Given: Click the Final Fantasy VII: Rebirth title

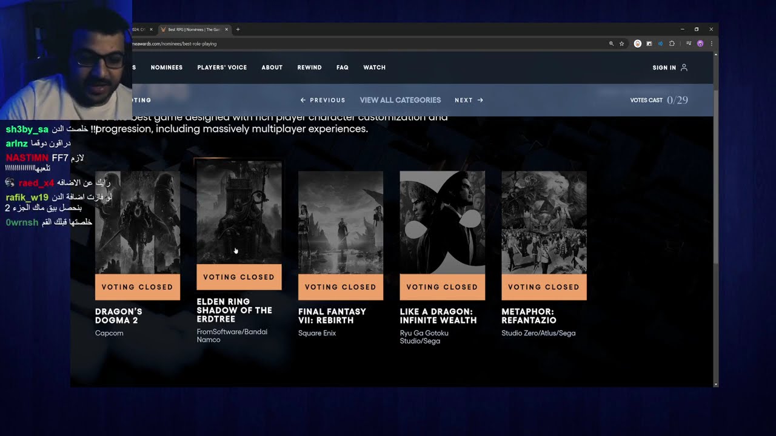Looking at the screenshot, I should click(x=332, y=316).
